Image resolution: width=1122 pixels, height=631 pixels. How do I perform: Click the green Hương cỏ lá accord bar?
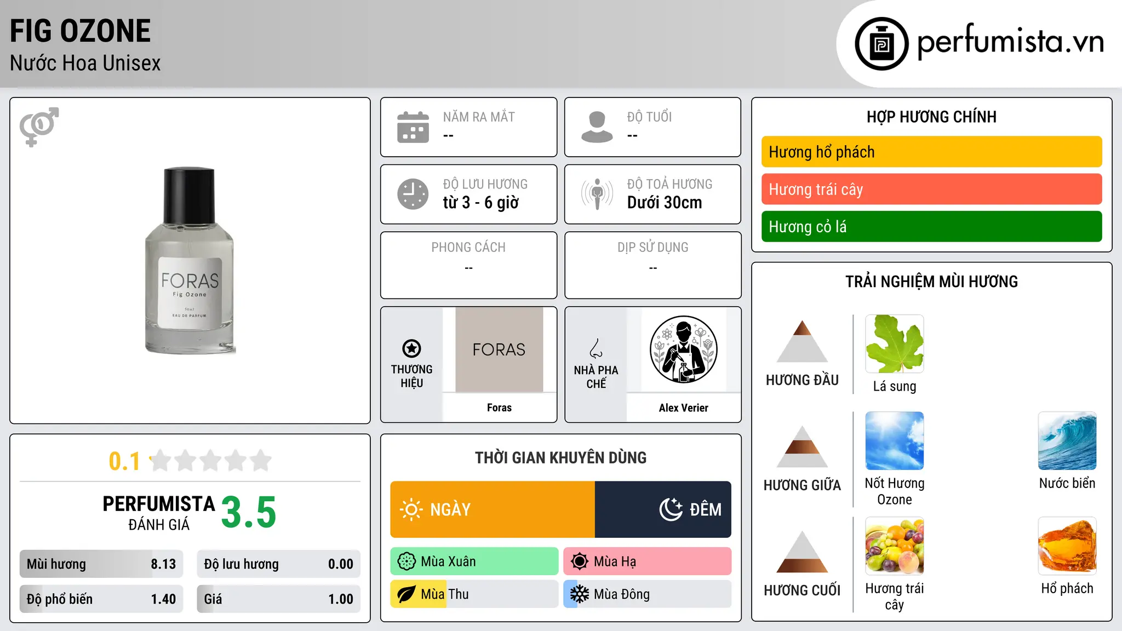coord(931,226)
